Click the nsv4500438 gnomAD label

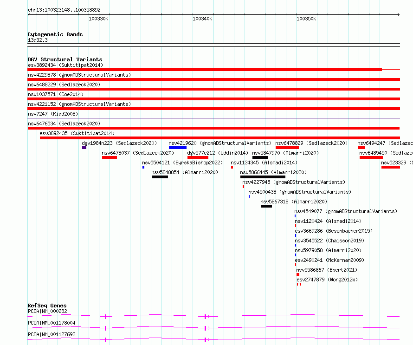300,192
